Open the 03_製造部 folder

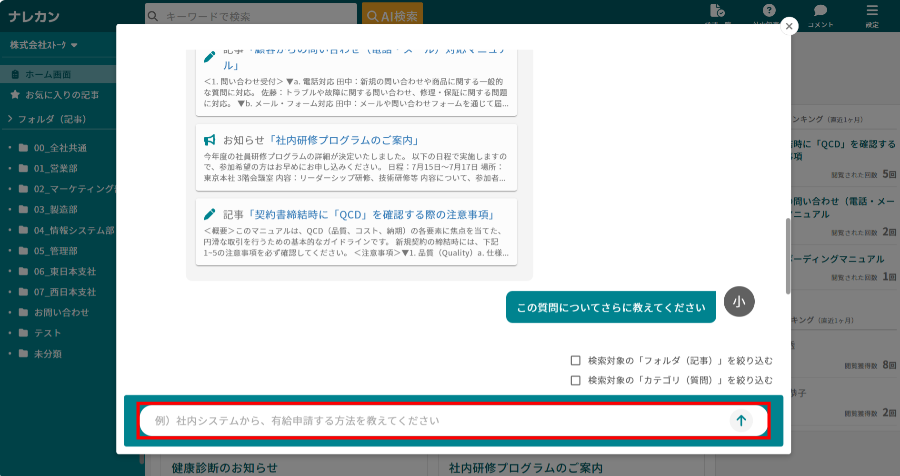[54, 209]
